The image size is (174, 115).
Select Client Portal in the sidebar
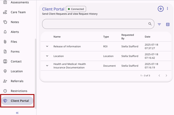point(17,101)
